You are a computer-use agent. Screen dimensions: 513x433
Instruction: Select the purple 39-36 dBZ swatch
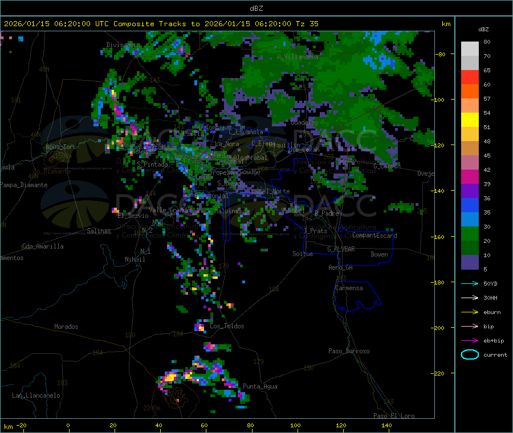(x=470, y=191)
